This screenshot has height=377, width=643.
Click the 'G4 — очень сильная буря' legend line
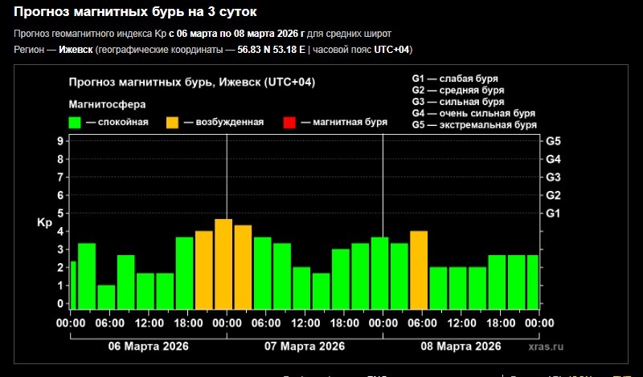473,113
